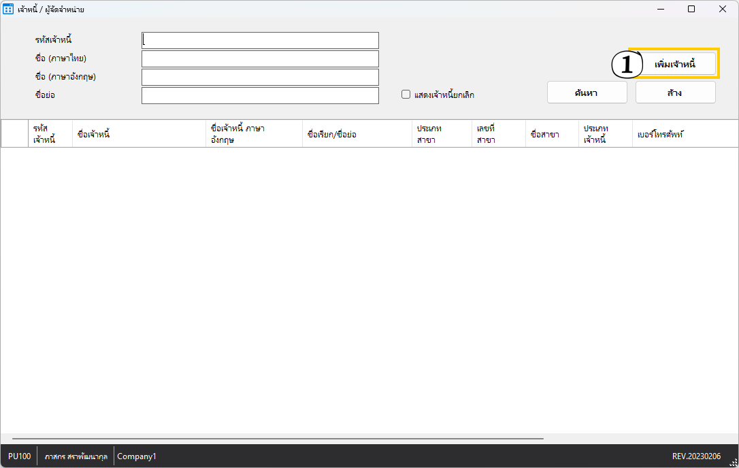Click into the ชื่อย่อ input field
Image resolution: width=739 pixels, height=468 pixels.
tap(260, 96)
